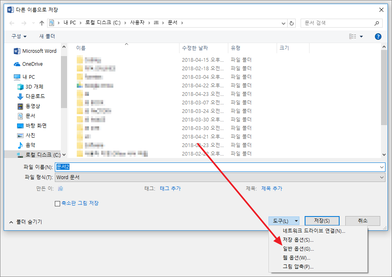Click the 취소 button
This screenshot has width=392, height=277.
coord(363,221)
